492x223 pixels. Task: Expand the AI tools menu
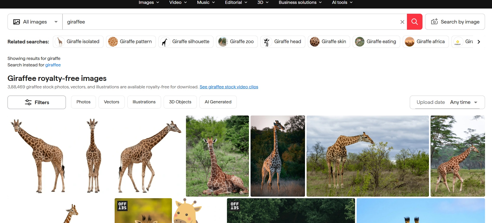[342, 3]
